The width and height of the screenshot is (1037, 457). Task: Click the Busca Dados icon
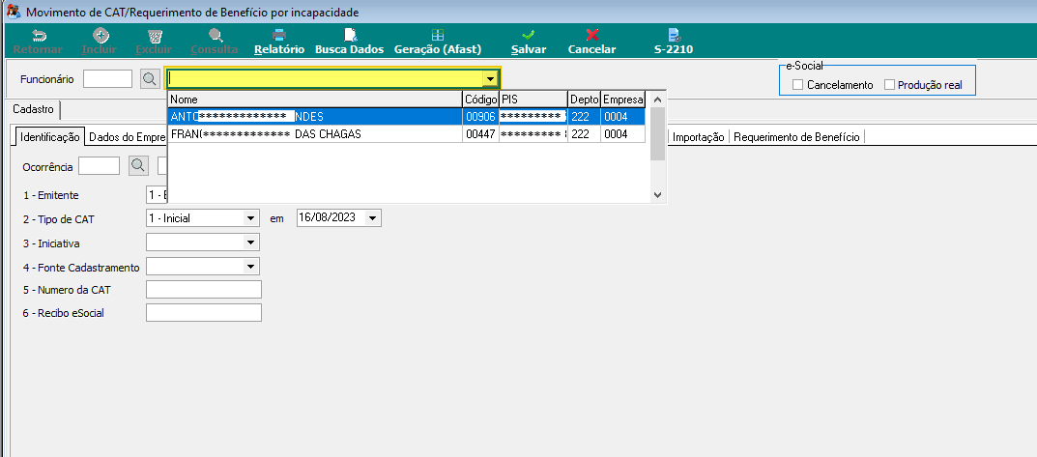[x=350, y=36]
